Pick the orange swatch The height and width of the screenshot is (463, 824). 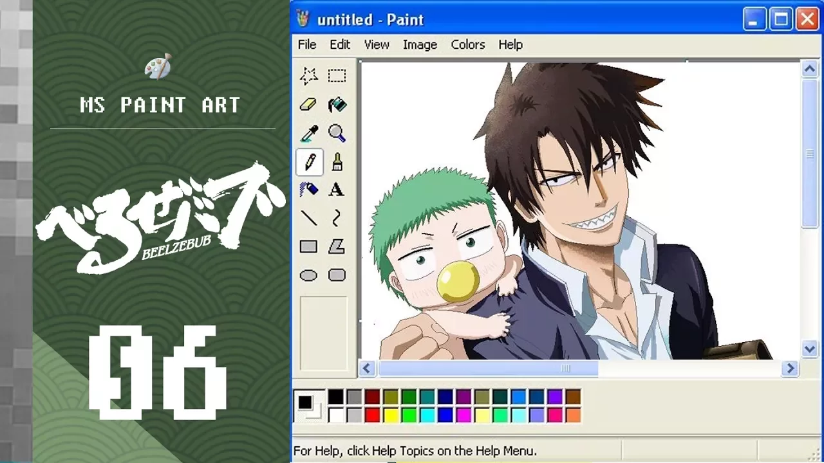(573, 415)
